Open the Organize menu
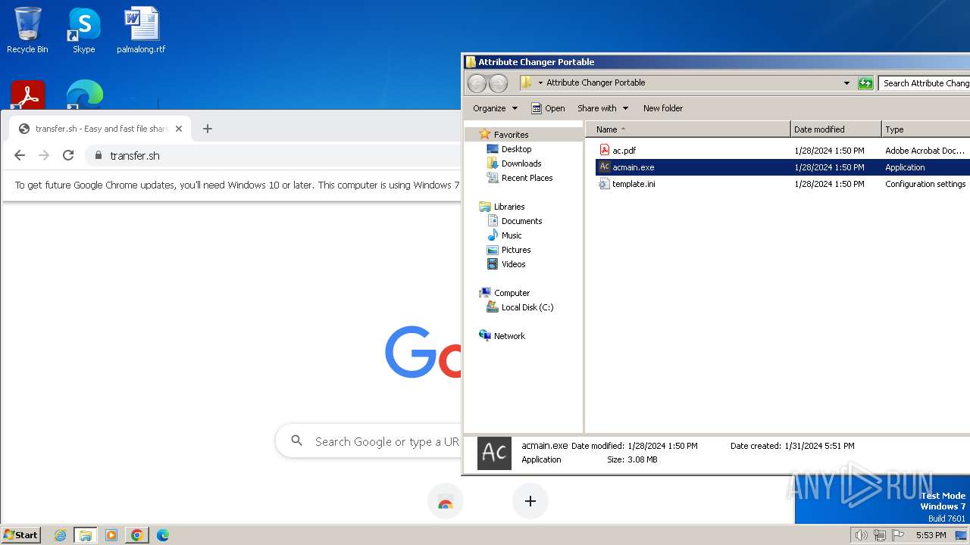Screen dimensions: 970x545 495,108
